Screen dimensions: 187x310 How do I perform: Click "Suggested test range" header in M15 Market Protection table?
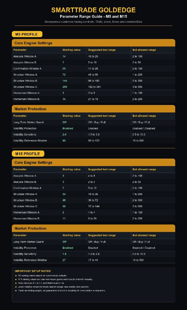click(x=102, y=235)
